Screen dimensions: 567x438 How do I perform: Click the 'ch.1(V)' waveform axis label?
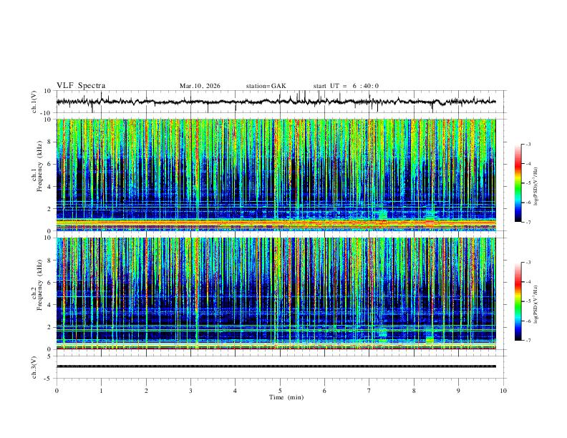pyautogui.click(x=34, y=102)
